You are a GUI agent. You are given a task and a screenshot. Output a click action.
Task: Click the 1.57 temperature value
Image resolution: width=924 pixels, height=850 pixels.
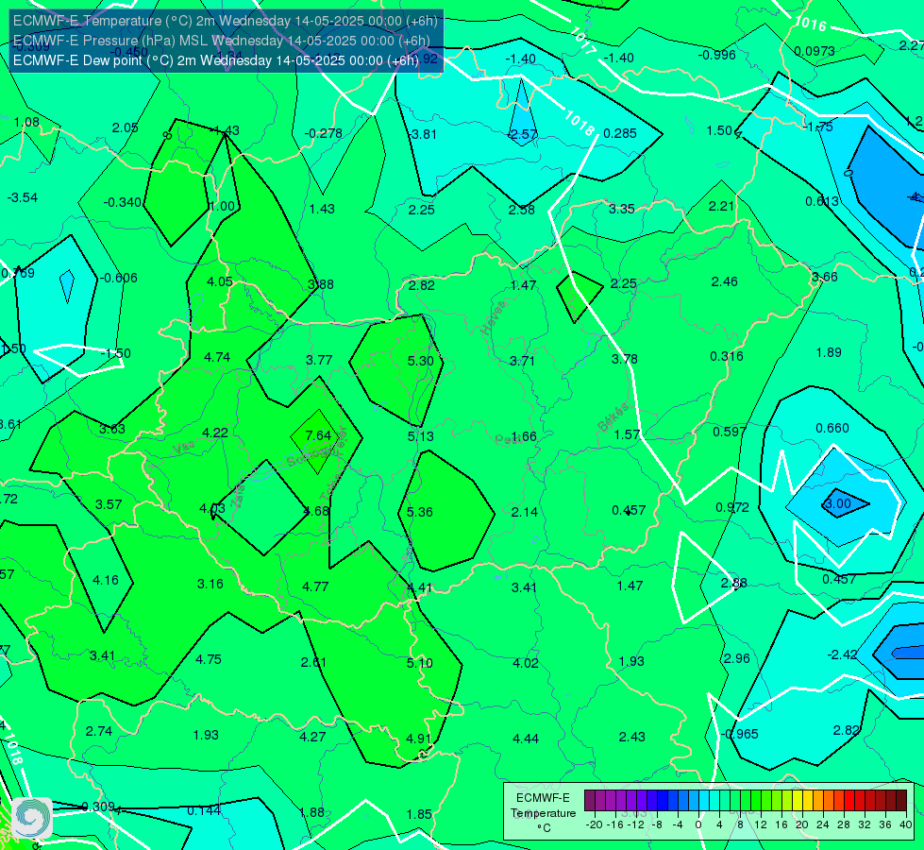tap(627, 434)
